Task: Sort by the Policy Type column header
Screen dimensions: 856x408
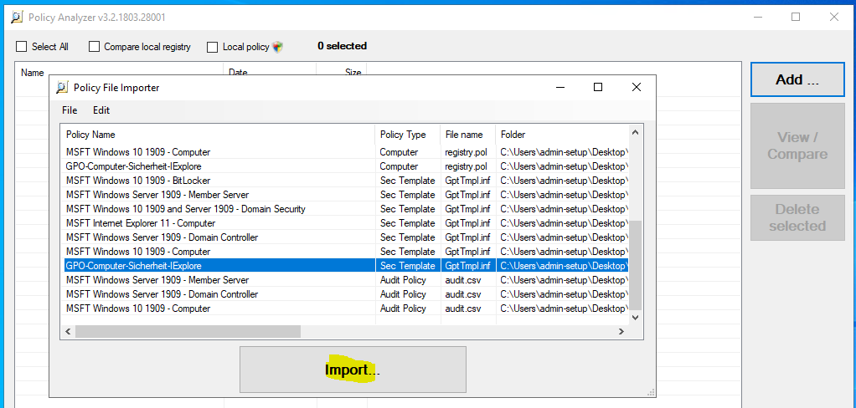Action: (x=408, y=135)
